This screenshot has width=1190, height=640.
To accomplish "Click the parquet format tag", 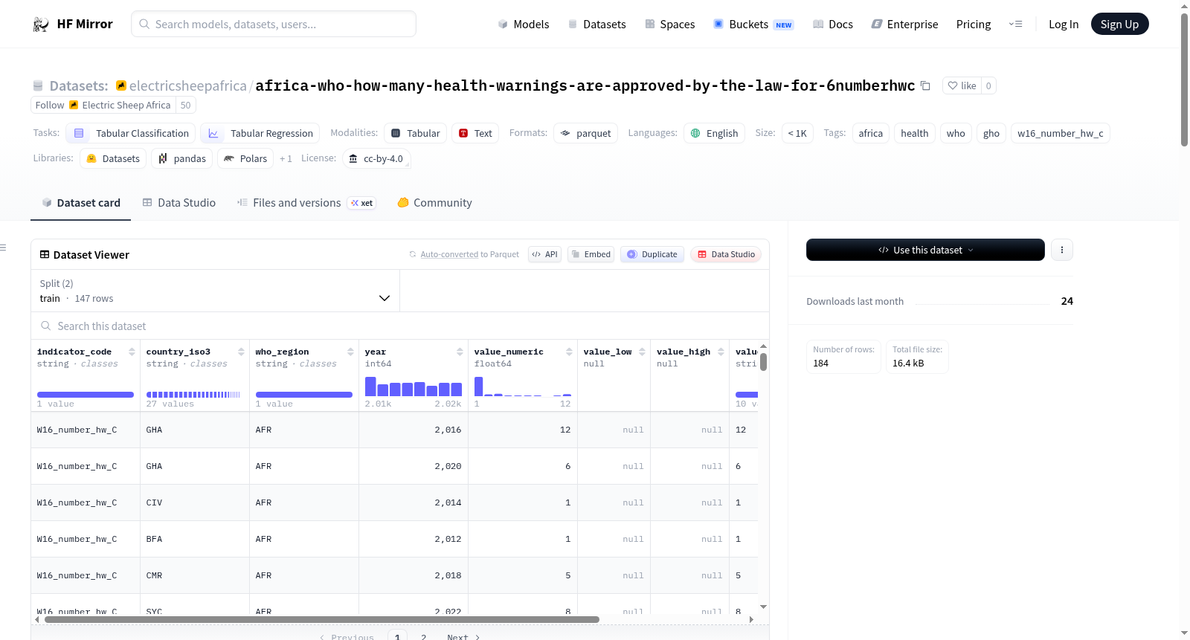I will click(586, 133).
